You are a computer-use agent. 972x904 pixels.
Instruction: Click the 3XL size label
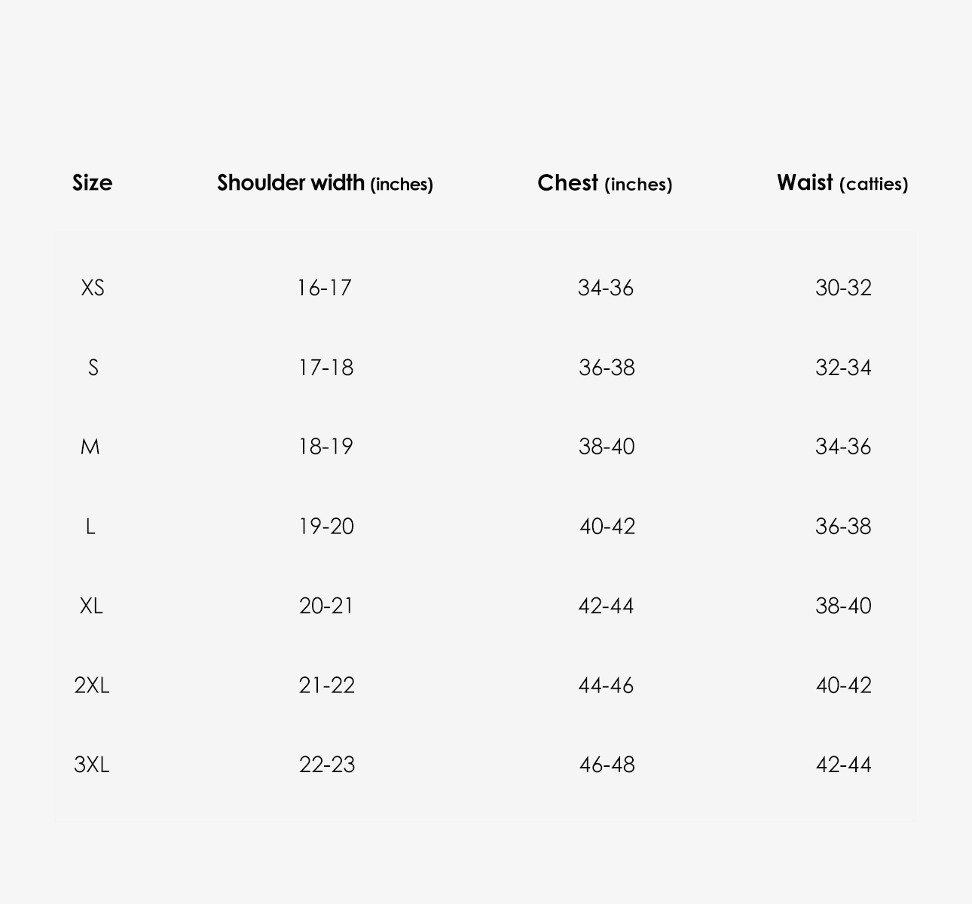pos(92,765)
